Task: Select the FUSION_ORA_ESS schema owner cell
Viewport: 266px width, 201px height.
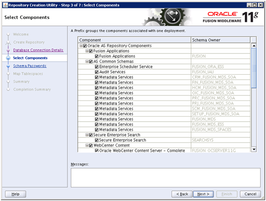Action: pos(221,67)
